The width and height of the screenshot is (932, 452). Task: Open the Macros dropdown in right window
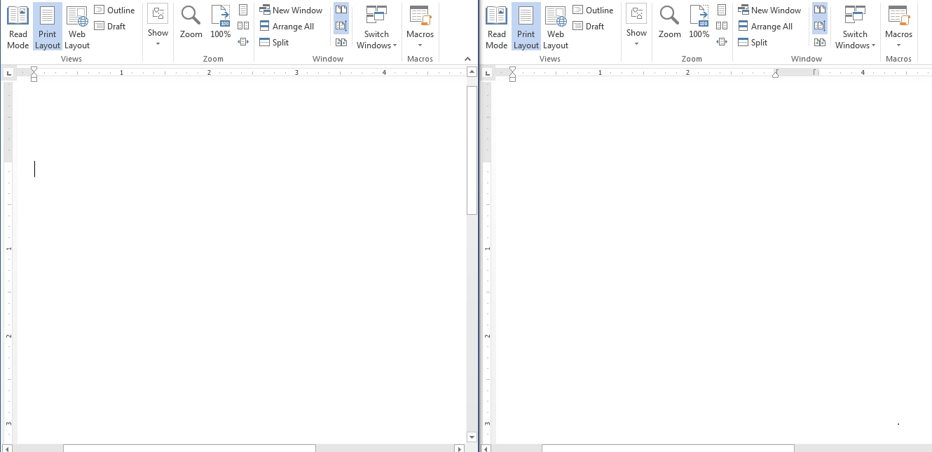[899, 27]
